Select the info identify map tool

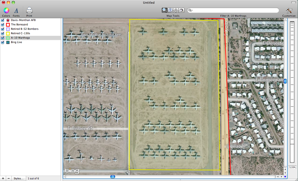(170, 10)
